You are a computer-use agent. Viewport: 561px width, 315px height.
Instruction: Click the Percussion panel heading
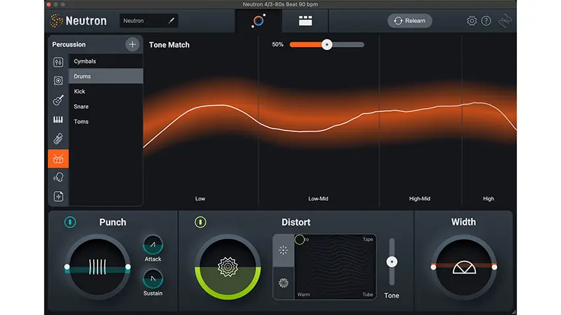pos(69,45)
